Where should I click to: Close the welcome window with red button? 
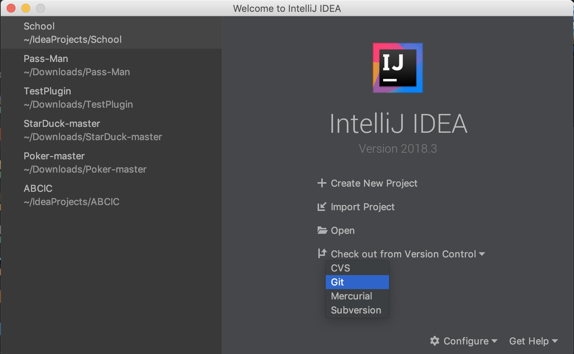point(11,8)
